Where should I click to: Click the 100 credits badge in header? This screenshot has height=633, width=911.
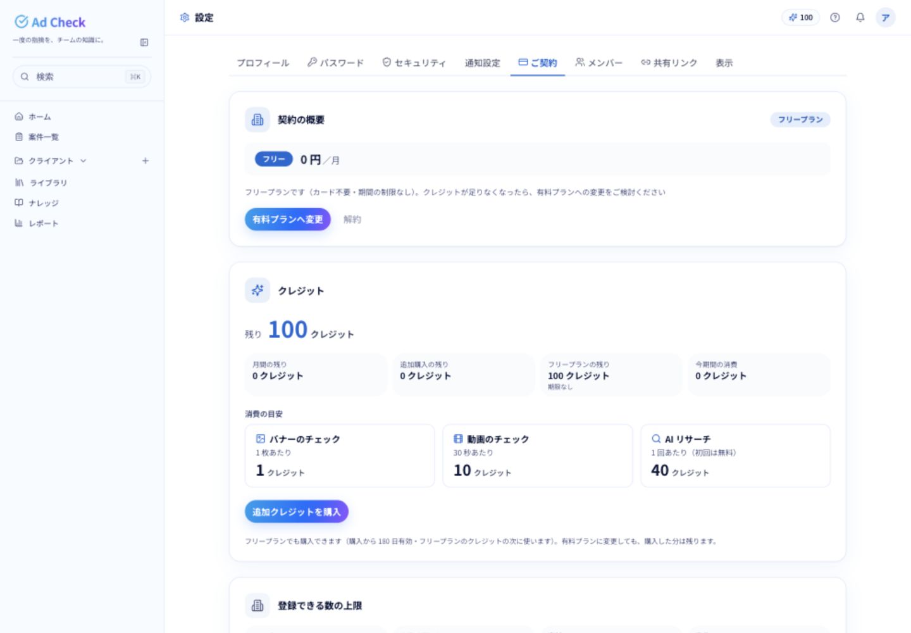[800, 18]
